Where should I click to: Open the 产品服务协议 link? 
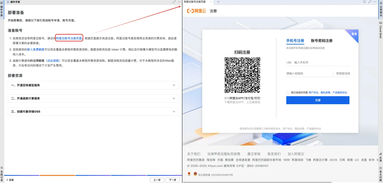coord(340,93)
